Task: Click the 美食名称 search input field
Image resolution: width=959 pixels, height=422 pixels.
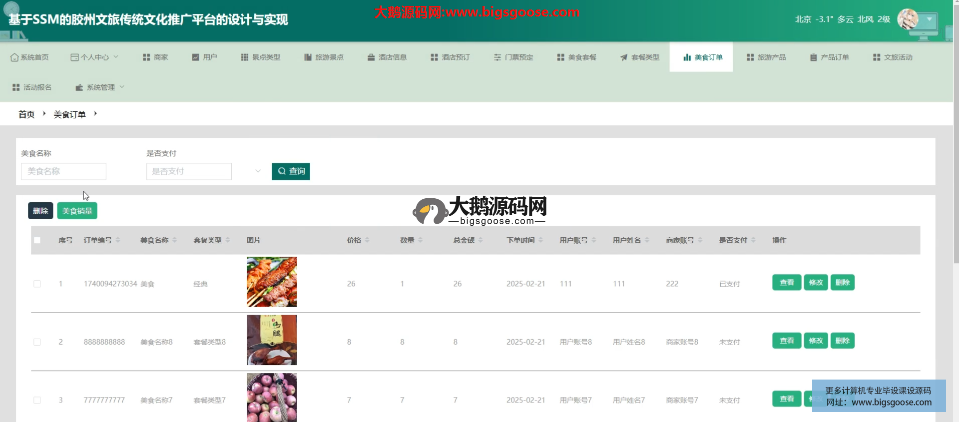Action: point(63,171)
